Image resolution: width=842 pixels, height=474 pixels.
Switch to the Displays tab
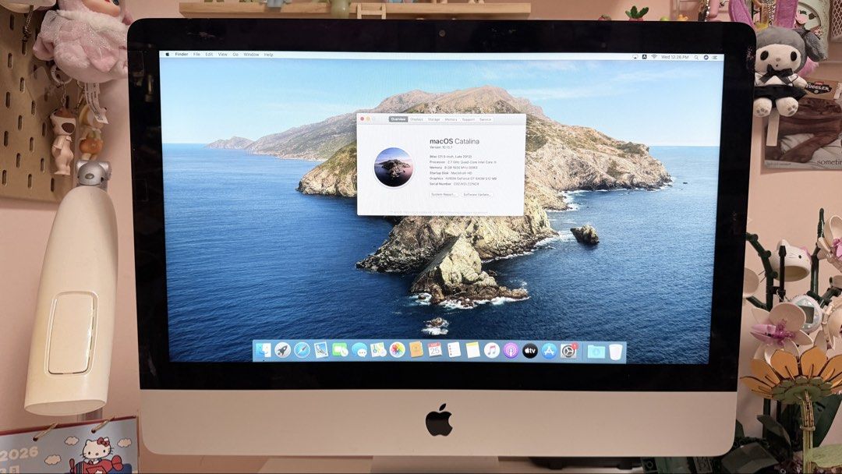coord(416,119)
